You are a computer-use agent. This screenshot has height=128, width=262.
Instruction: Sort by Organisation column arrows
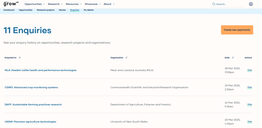[x=127, y=58]
